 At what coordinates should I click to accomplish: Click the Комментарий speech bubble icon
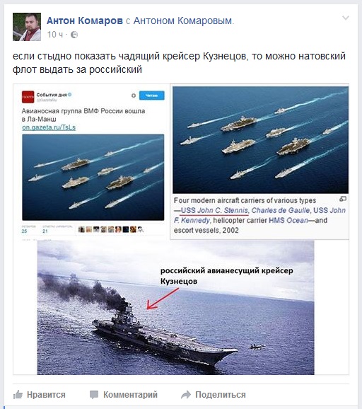tap(94, 395)
